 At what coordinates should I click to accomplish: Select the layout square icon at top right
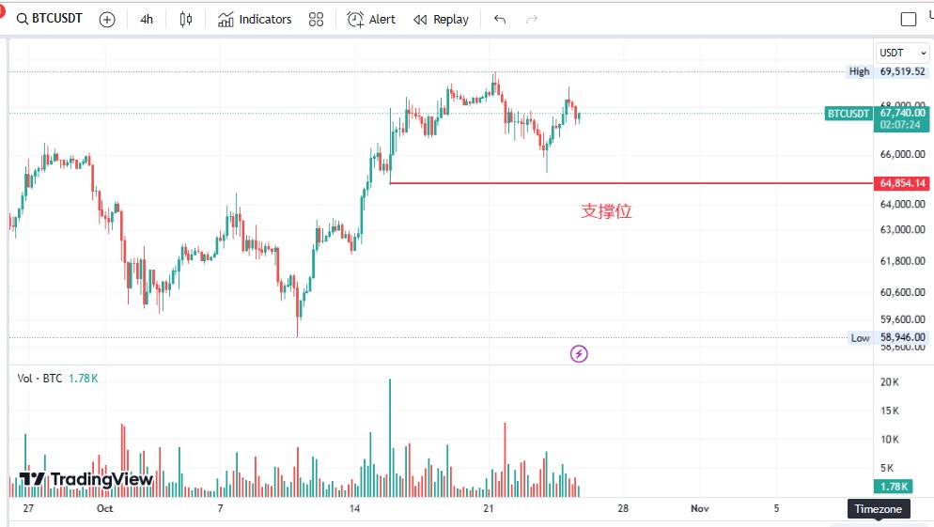click(909, 20)
